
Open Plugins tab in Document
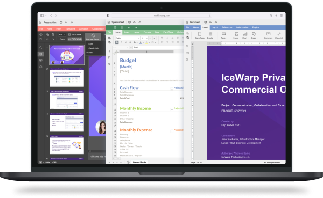256,27
